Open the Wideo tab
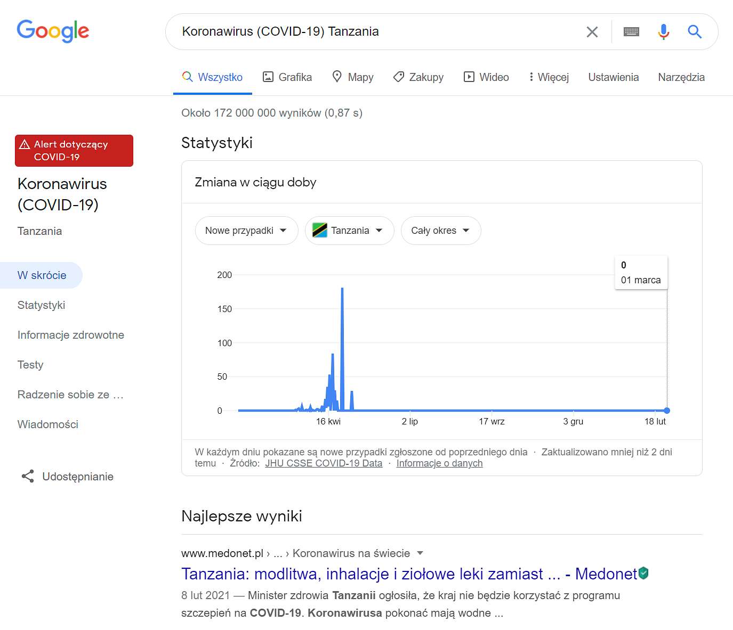 click(x=486, y=77)
